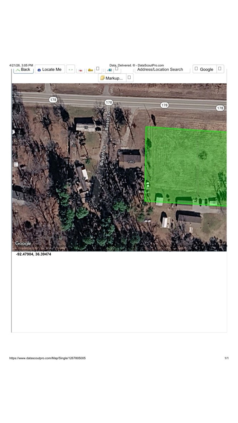Screen dimensions: 238x423
Task: Open the Markup menu
Action: point(112,78)
